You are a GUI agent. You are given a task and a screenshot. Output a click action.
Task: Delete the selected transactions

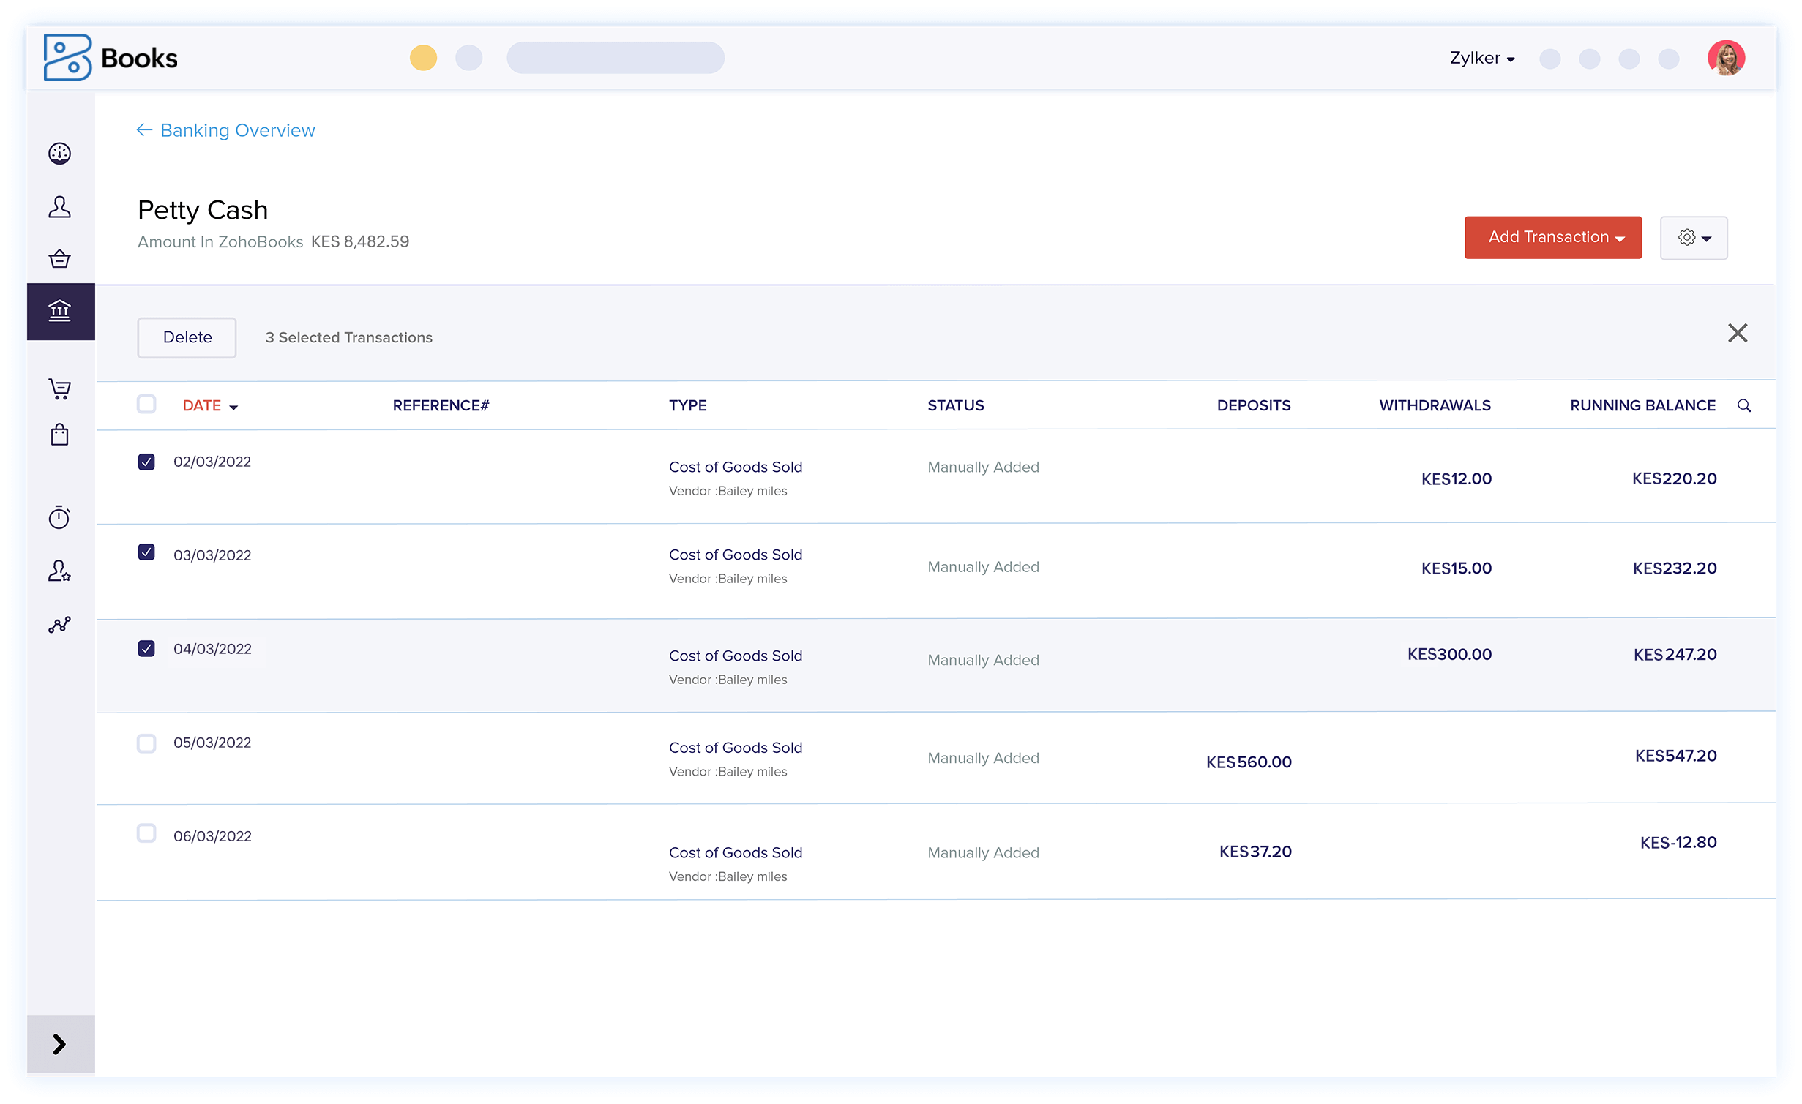(x=187, y=337)
